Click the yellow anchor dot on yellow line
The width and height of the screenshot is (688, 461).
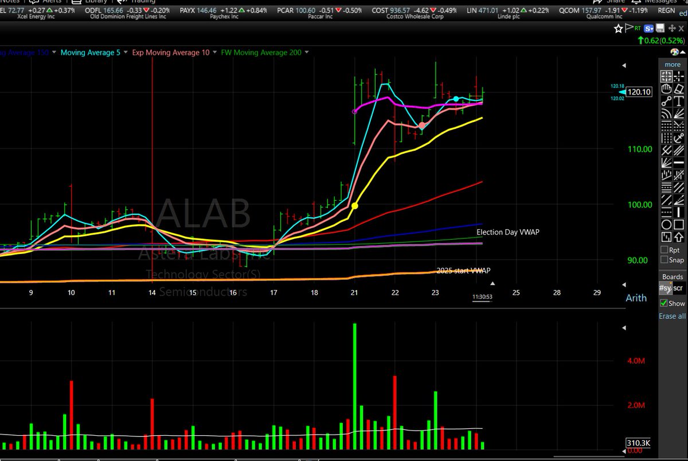[355, 205]
